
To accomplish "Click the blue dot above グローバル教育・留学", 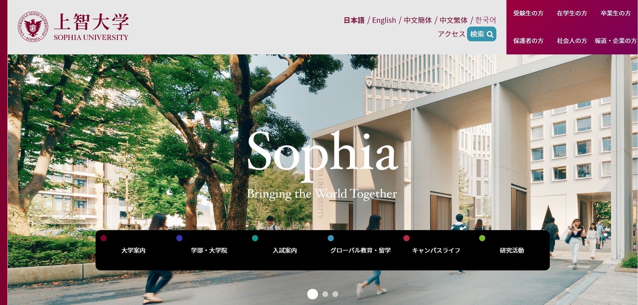I will click(331, 238).
